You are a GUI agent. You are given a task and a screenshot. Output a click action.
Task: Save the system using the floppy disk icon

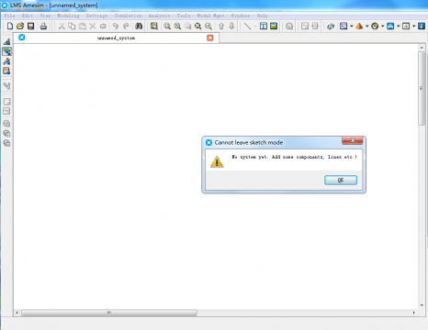30,26
